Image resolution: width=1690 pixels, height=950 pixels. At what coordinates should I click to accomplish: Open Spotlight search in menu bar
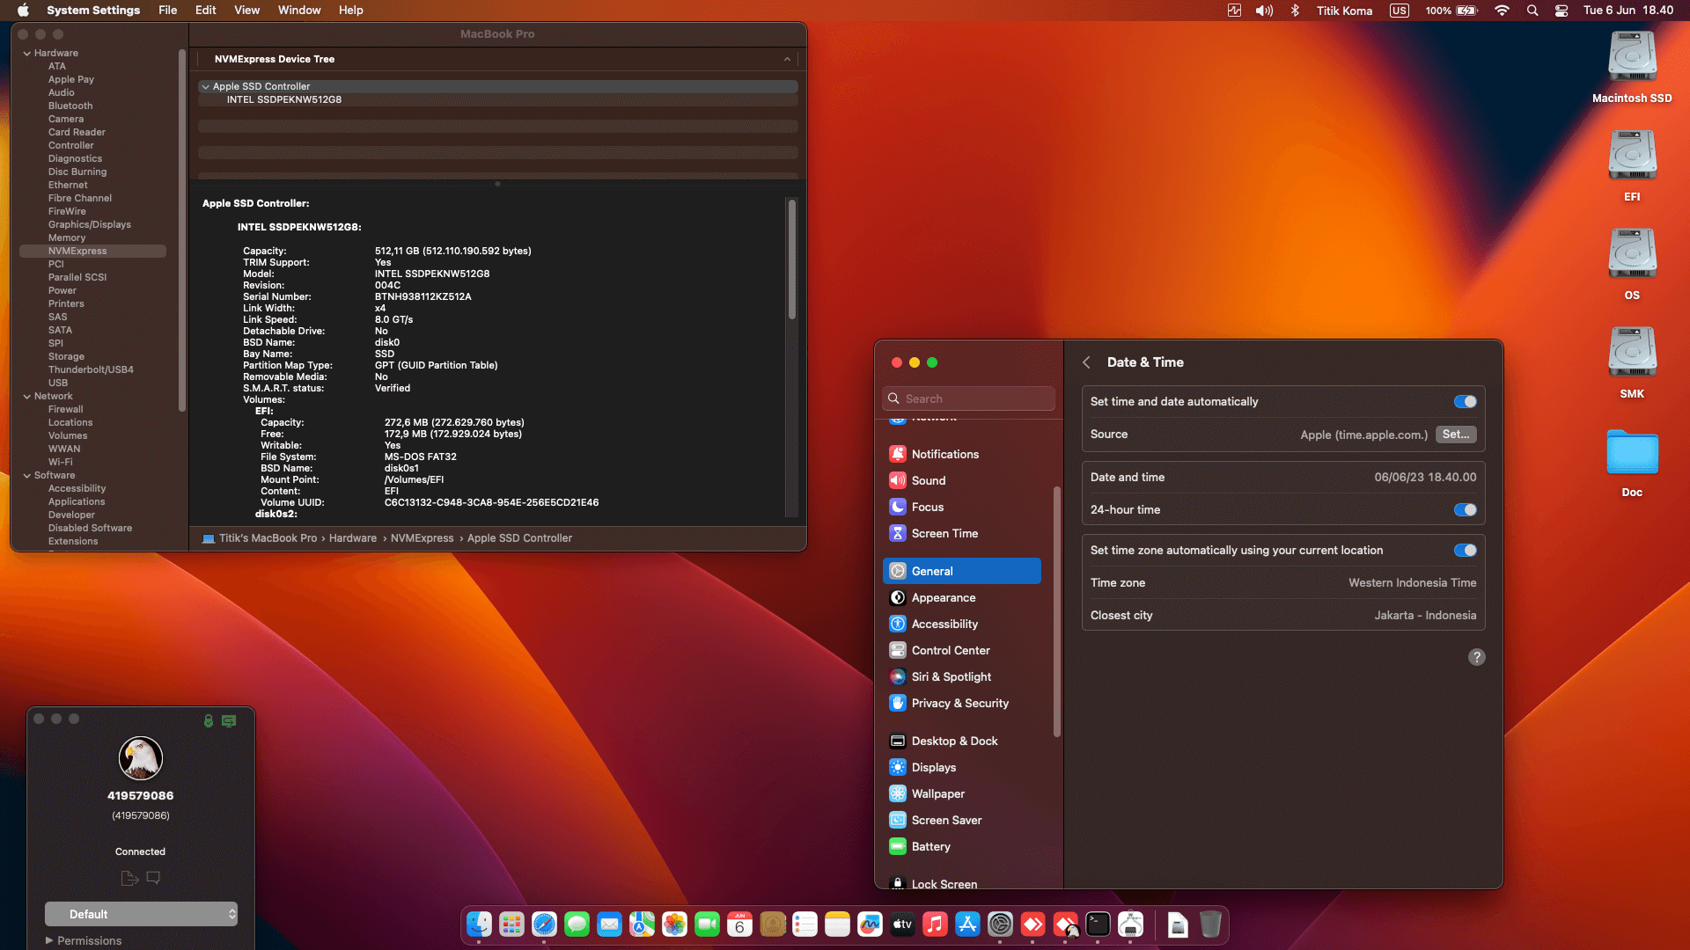point(1532,11)
